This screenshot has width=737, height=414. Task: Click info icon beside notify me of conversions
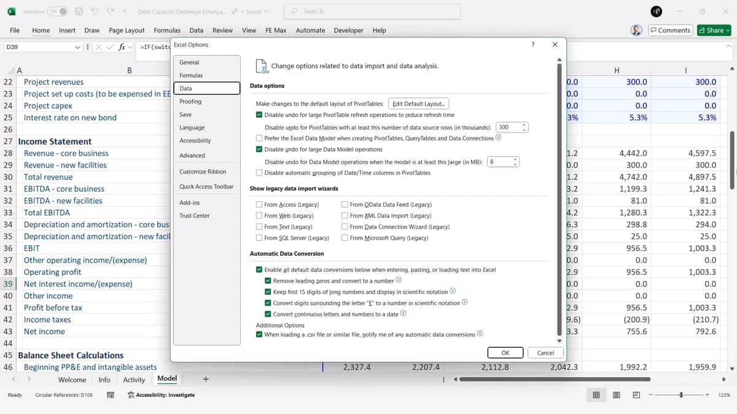click(480, 334)
